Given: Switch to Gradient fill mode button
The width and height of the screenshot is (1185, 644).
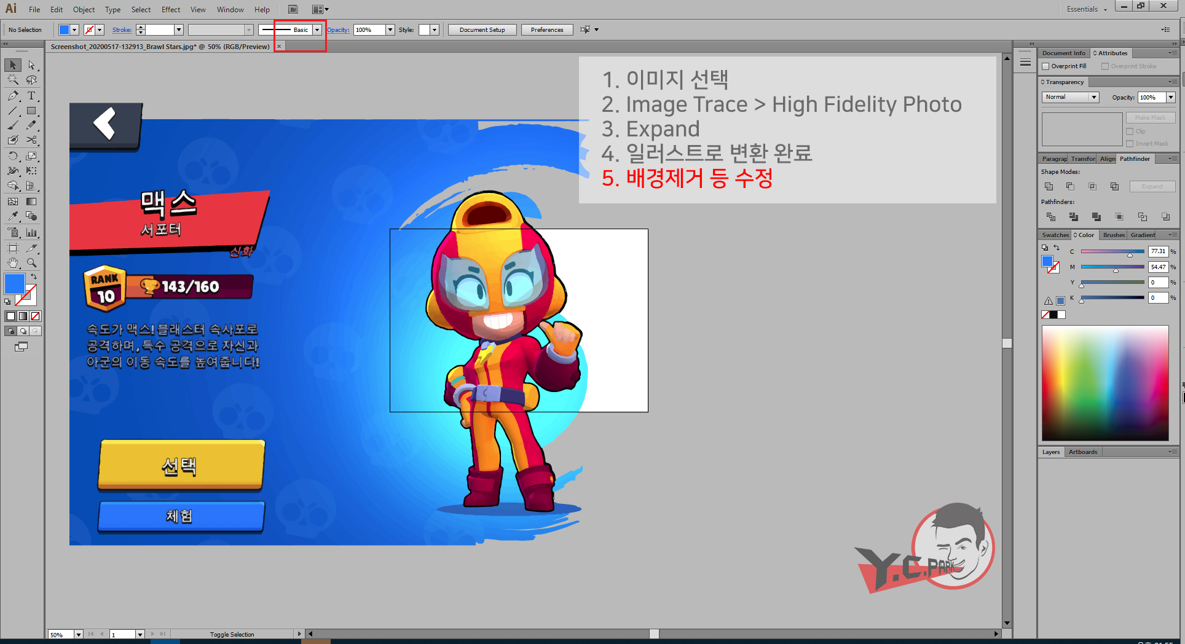Looking at the screenshot, I should [x=23, y=316].
